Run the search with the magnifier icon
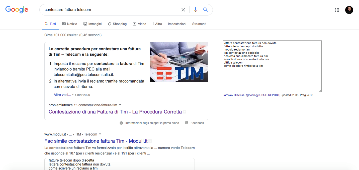Viewport: 359px width, 170px height. (x=205, y=10)
